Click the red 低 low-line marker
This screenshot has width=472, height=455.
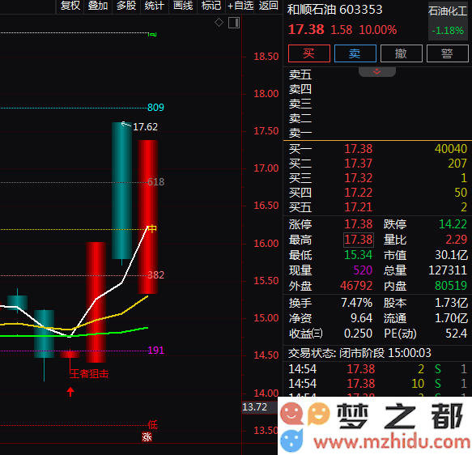[153, 424]
